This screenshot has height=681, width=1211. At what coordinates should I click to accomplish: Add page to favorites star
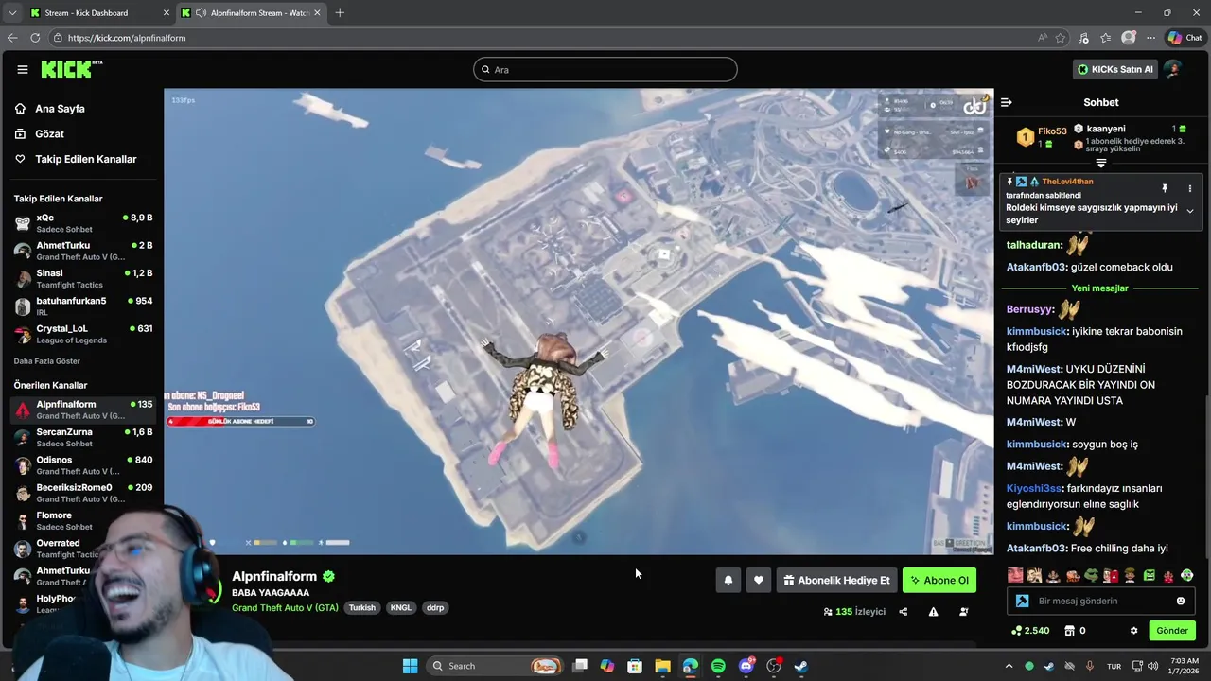[x=1061, y=38]
